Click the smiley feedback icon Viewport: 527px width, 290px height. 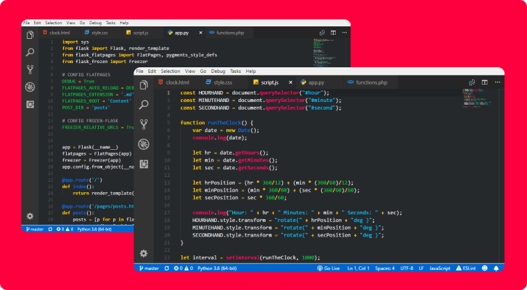(x=485, y=268)
